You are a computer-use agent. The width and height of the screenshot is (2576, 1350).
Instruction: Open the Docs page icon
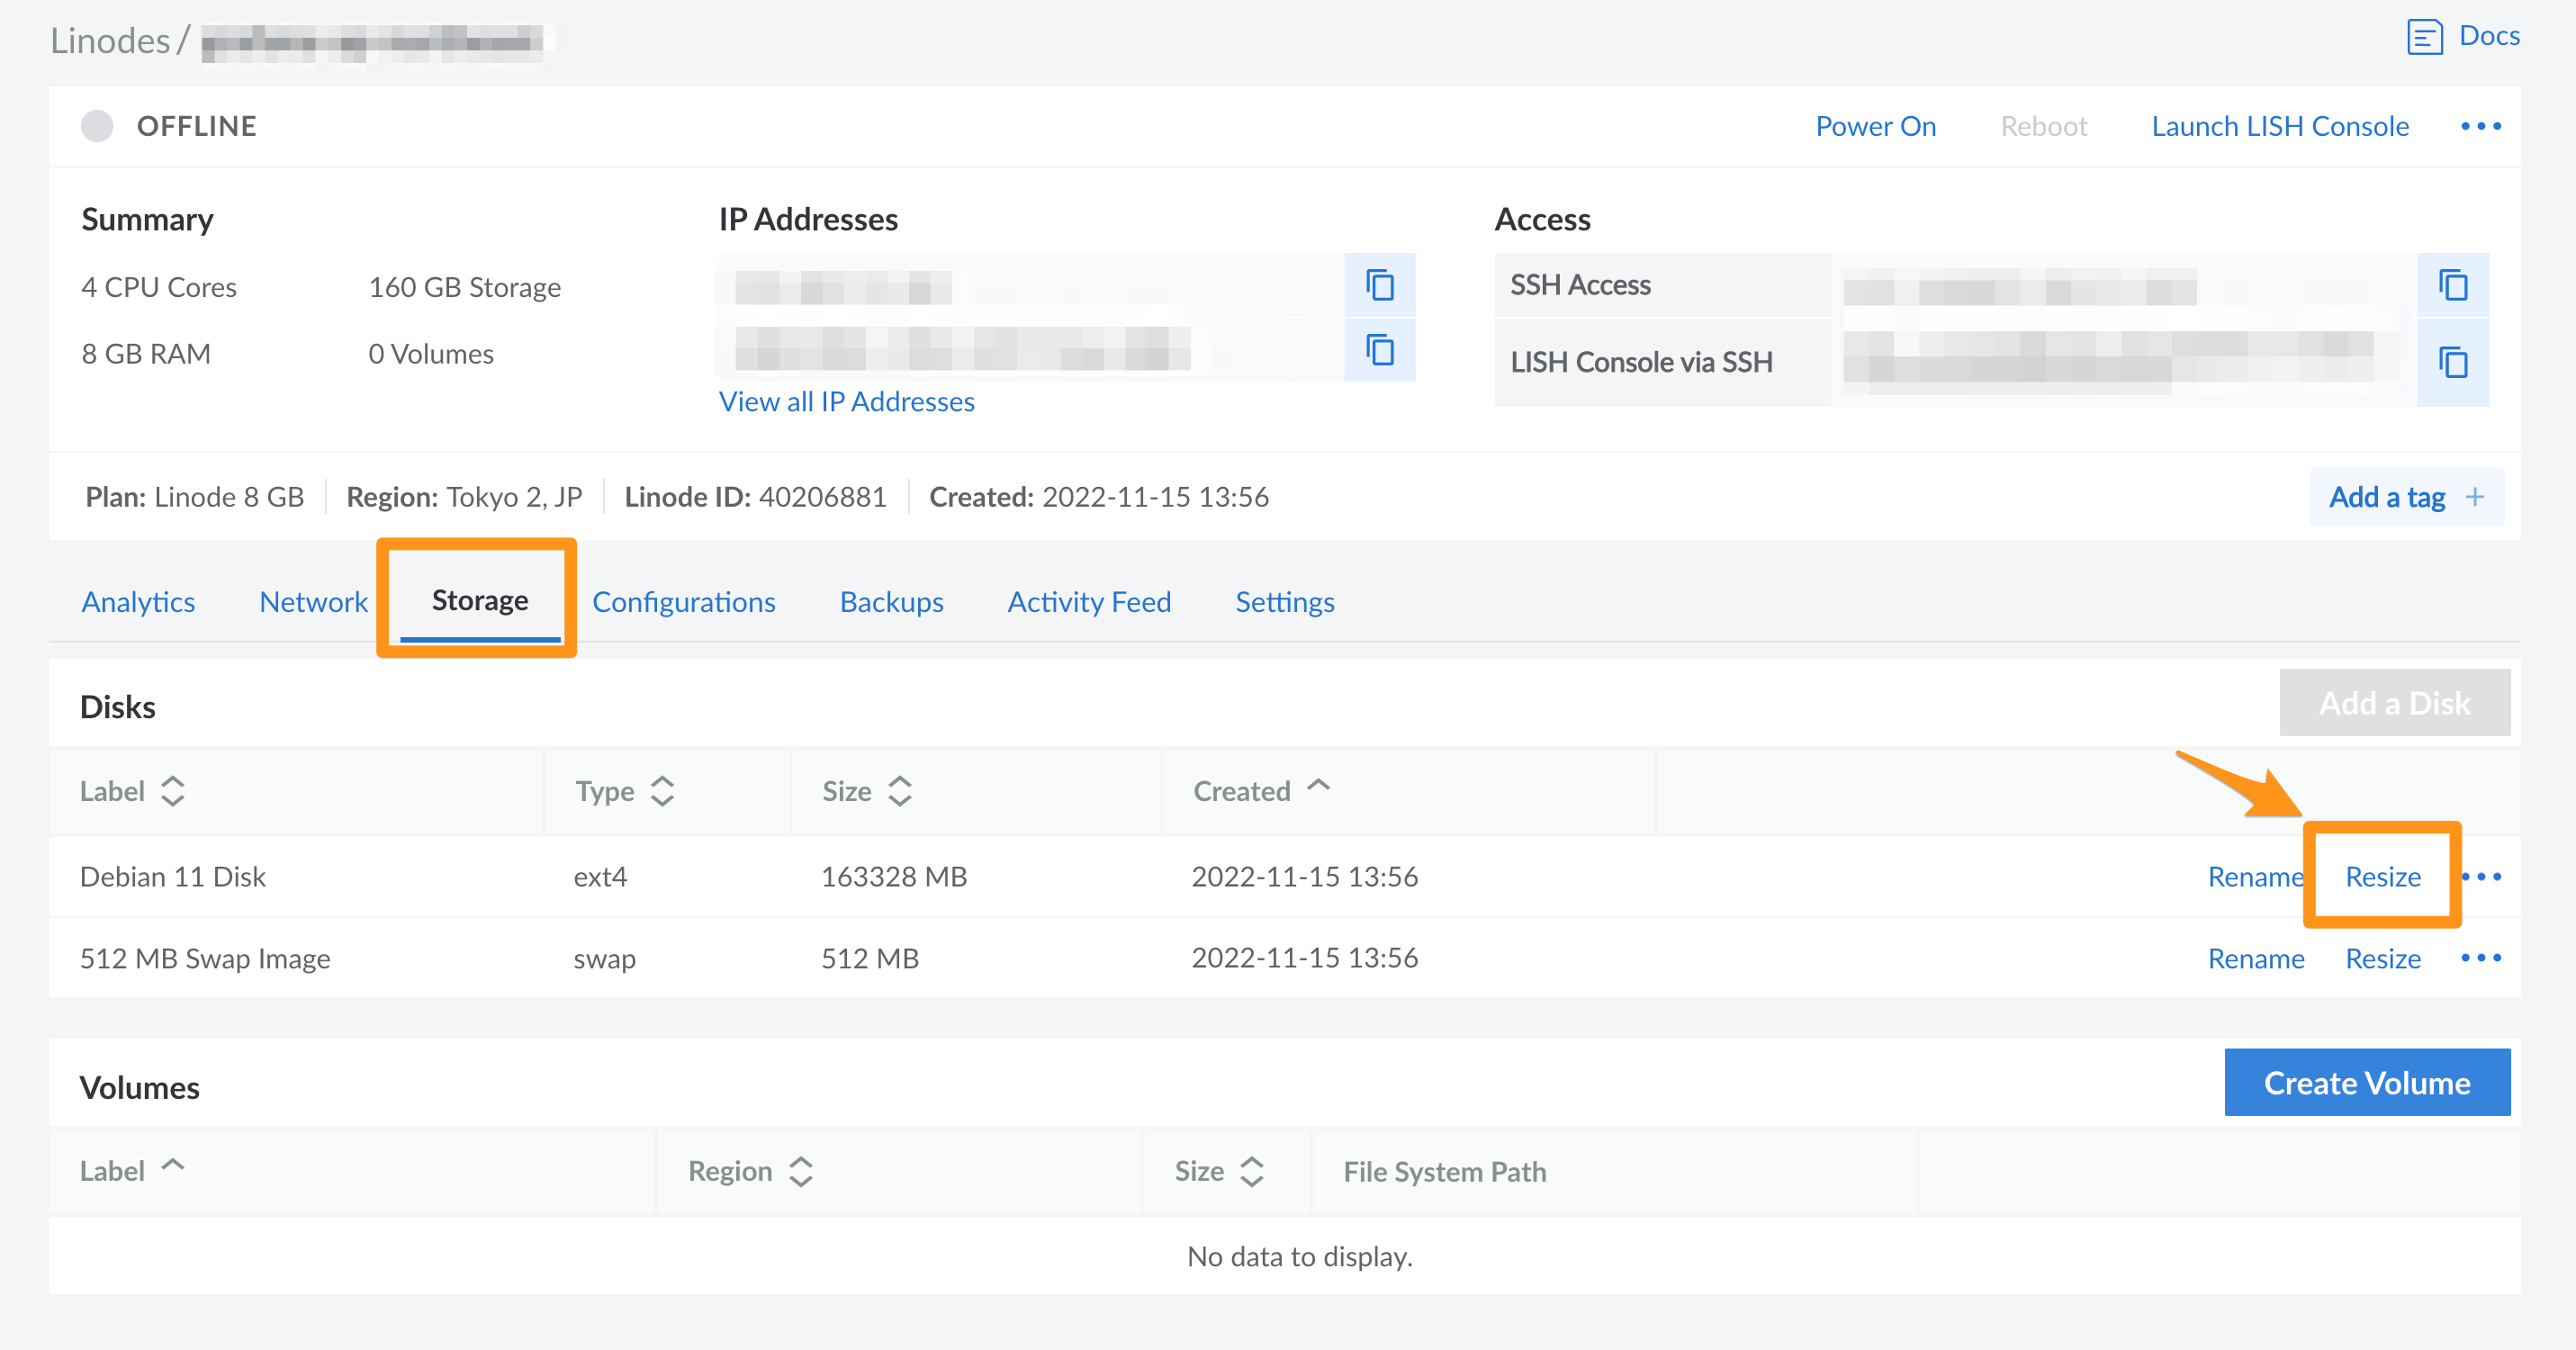click(2424, 37)
